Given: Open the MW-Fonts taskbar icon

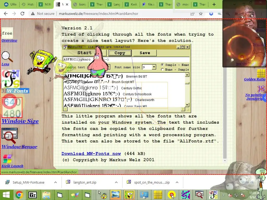Looking at the screenshot, I should [x=213, y=195].
